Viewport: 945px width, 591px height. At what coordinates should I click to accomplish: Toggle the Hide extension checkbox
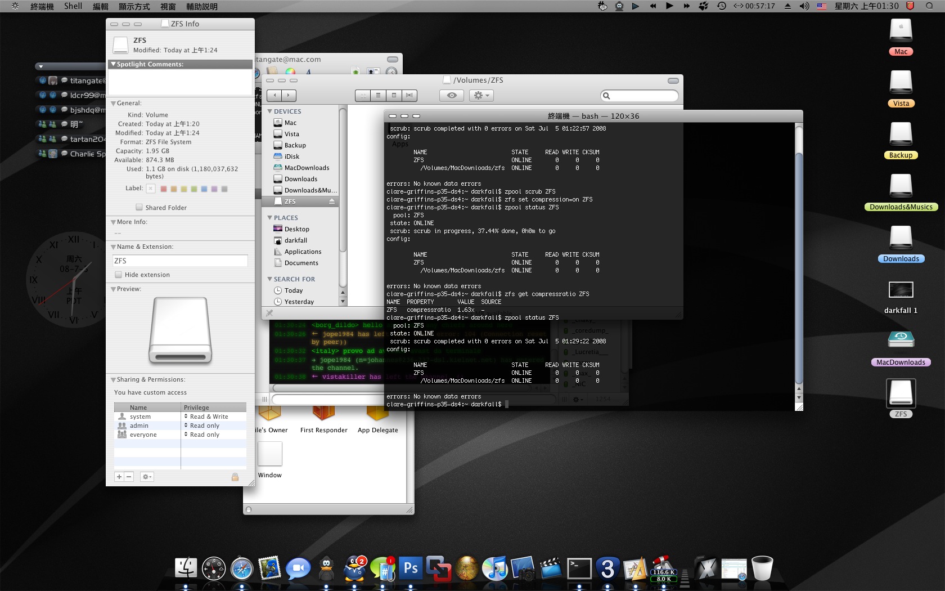click(118, 275)
